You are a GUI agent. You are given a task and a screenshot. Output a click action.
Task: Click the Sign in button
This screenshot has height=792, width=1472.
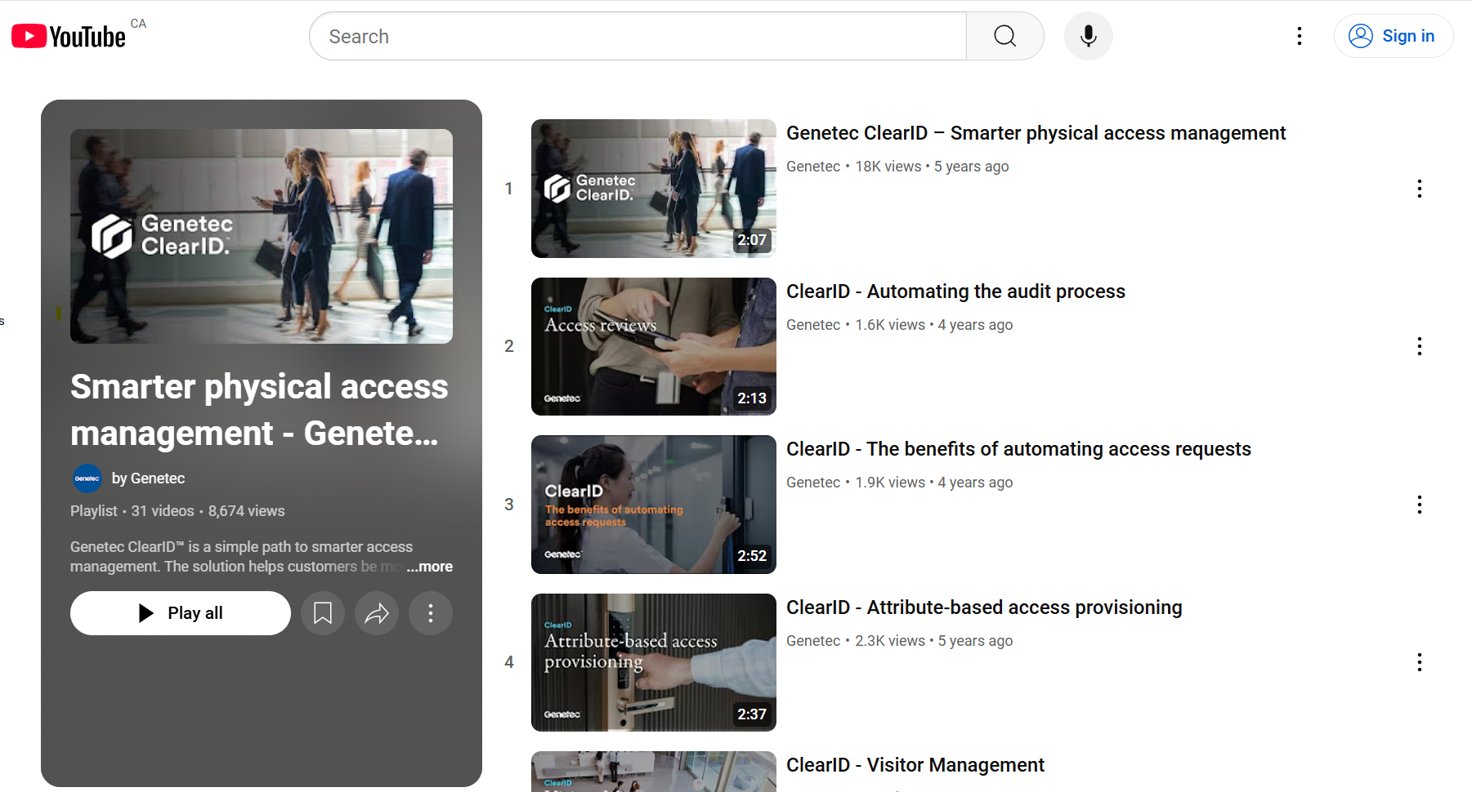tap(1393, 36)
